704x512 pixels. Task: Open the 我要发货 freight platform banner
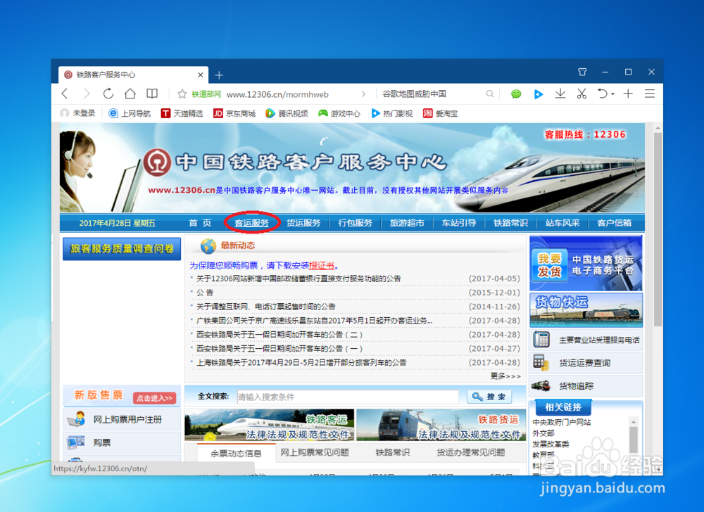click(586, 263)
